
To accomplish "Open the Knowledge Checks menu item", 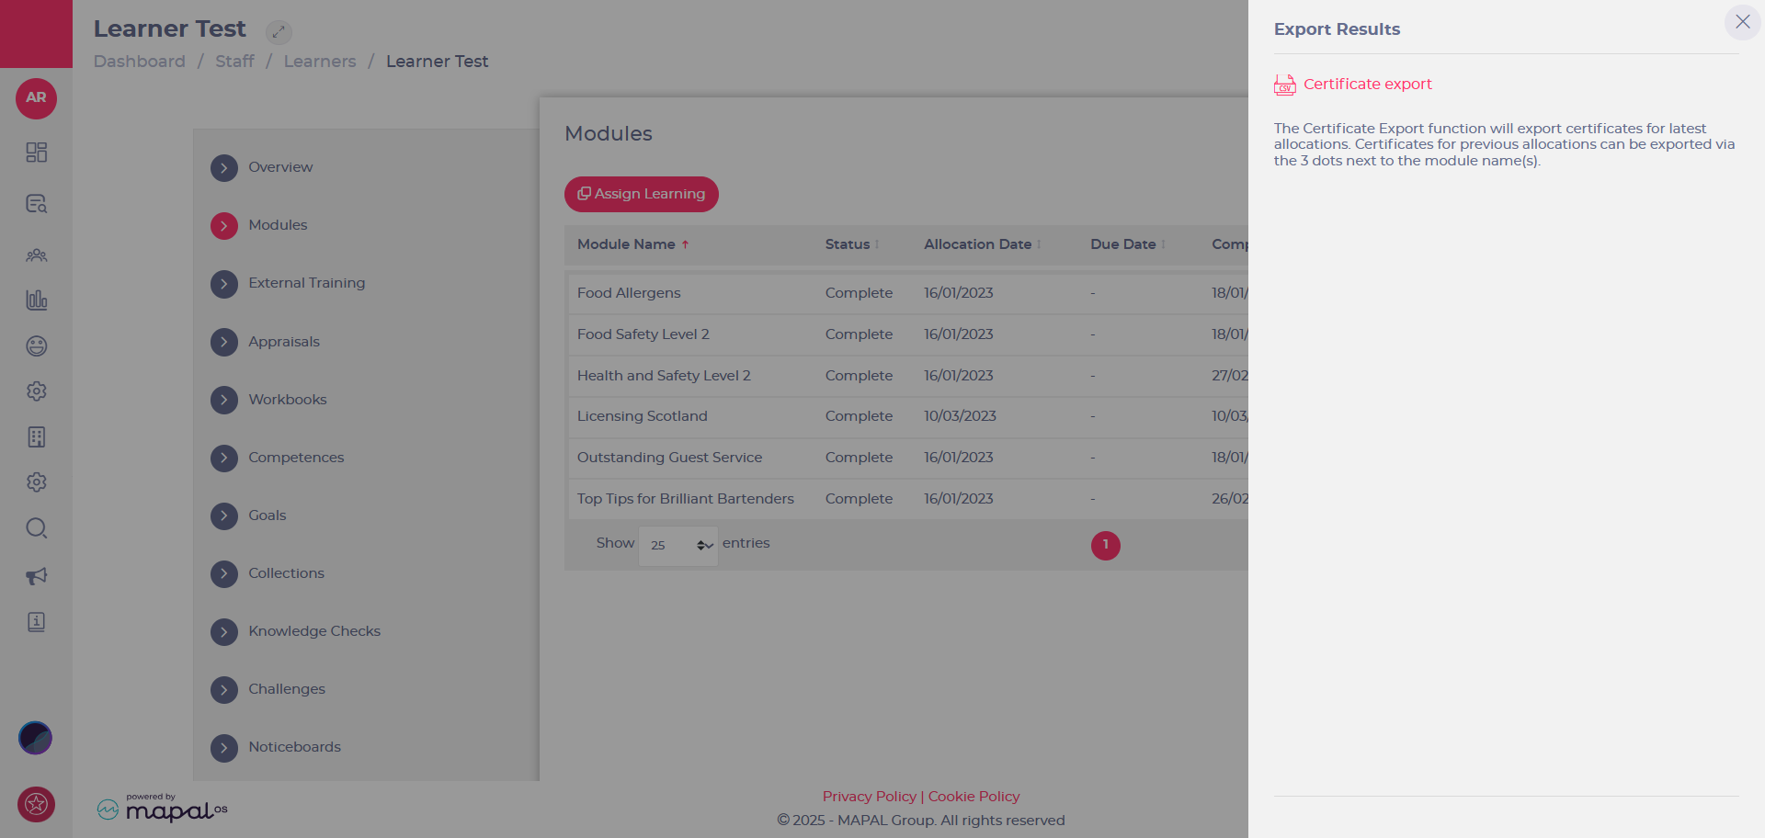I will pyautogui.click(x=313, y=631).
